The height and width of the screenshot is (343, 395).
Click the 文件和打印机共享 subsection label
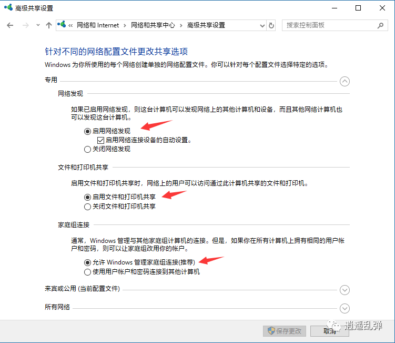(x=83, y=168)
